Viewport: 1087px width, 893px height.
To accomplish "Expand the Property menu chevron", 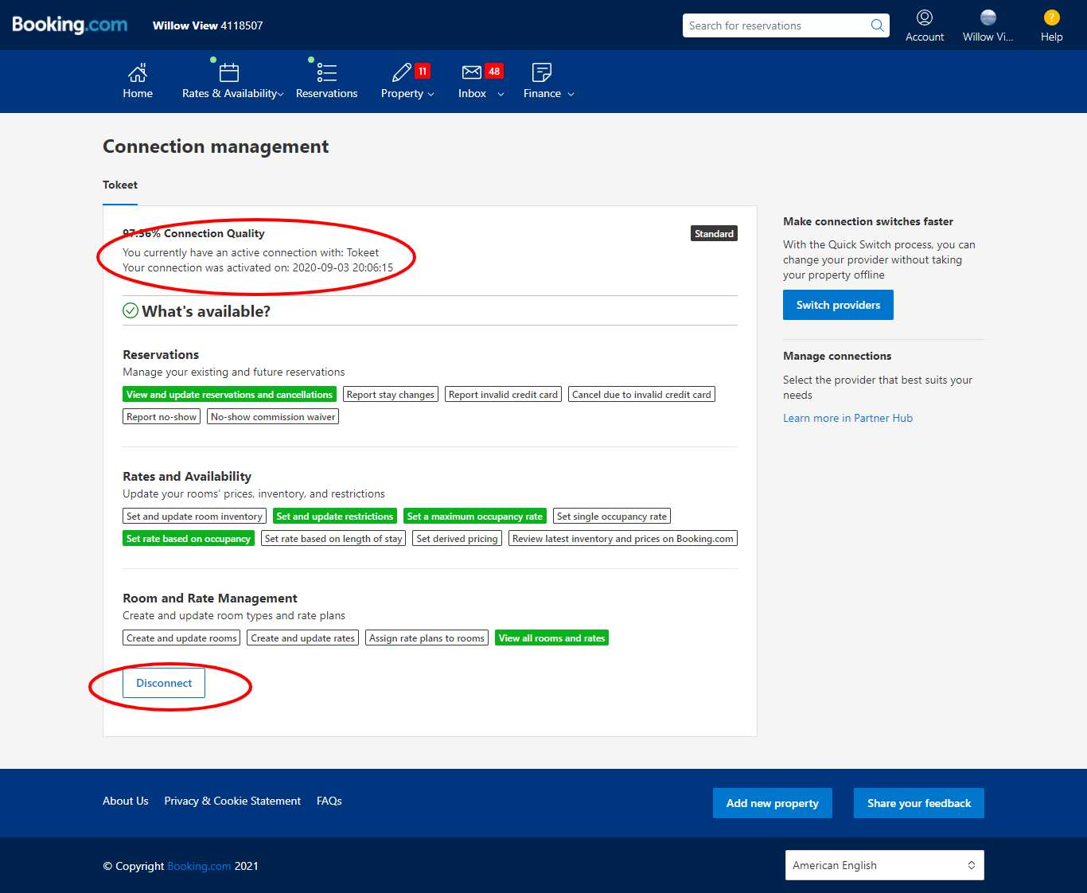I will click(431, 94).
